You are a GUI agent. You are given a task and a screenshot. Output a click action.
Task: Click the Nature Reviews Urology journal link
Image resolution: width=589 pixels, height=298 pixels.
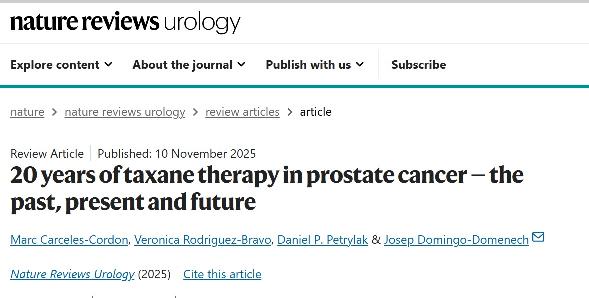pos(72,274)
